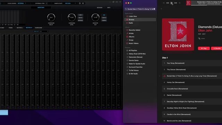Toggle Monitor Out Dim button
The height and width of the screenshot is (125, 222).
click(x=104, y=15)
